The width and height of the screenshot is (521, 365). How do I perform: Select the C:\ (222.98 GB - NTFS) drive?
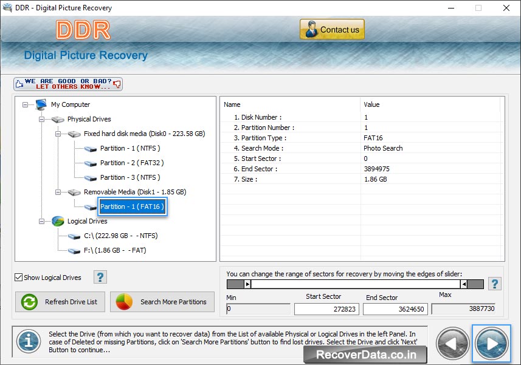coord(120,236)
